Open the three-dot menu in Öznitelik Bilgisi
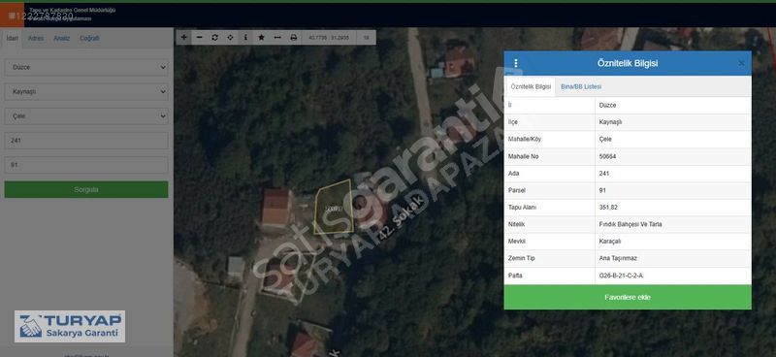The height and width of the screenshot is (357, 776). coord(516,63)
